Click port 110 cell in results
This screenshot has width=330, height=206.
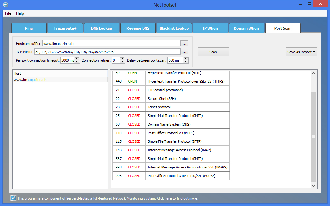click(x=119, y=133)
